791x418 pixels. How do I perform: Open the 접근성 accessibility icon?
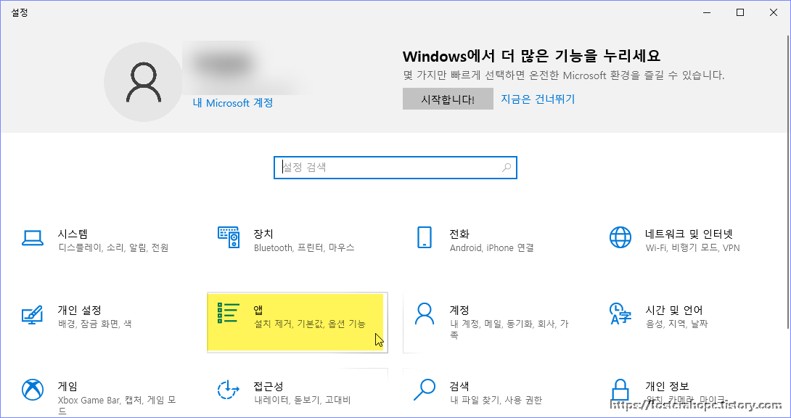(x=229, y=389)
